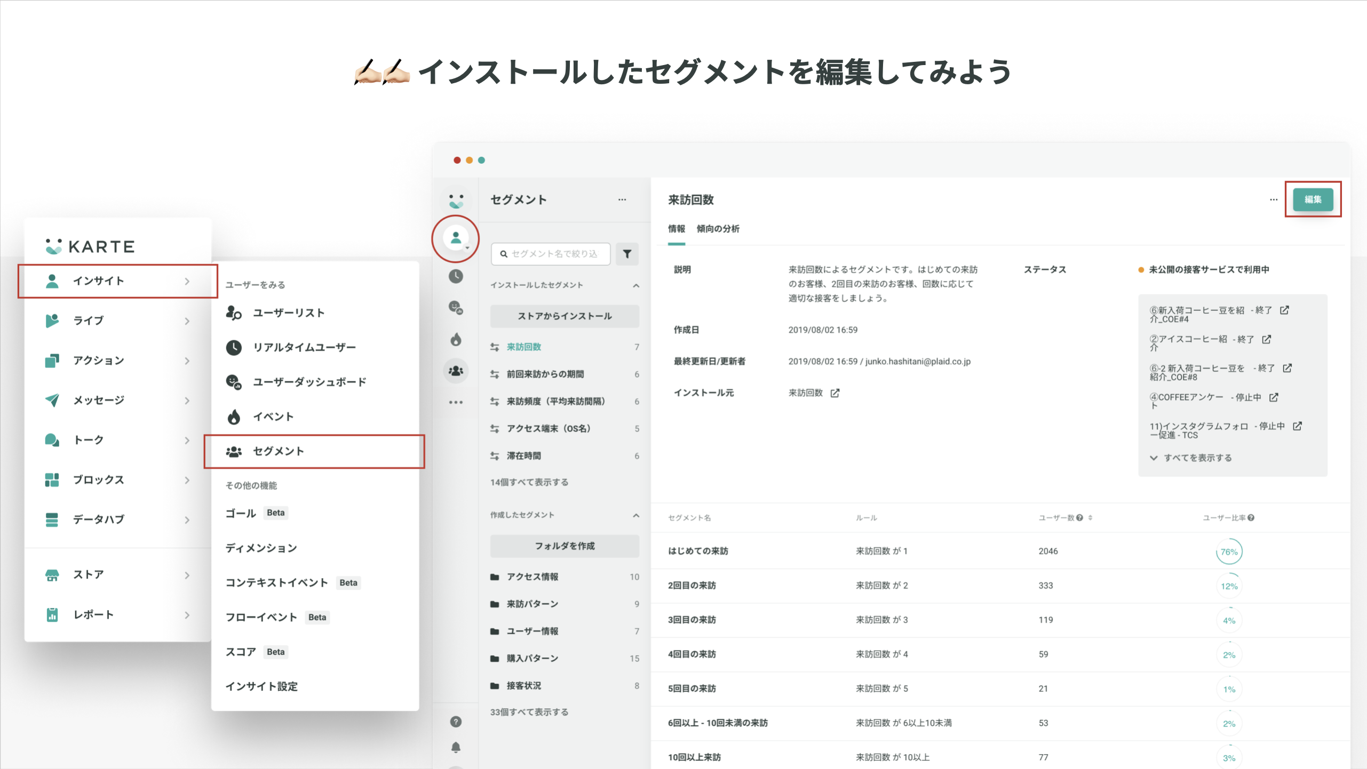Click the KARTE logo in app sidebar
Image resolution: width=1367 pixels, height=769 pixels.
pos(456,201)
